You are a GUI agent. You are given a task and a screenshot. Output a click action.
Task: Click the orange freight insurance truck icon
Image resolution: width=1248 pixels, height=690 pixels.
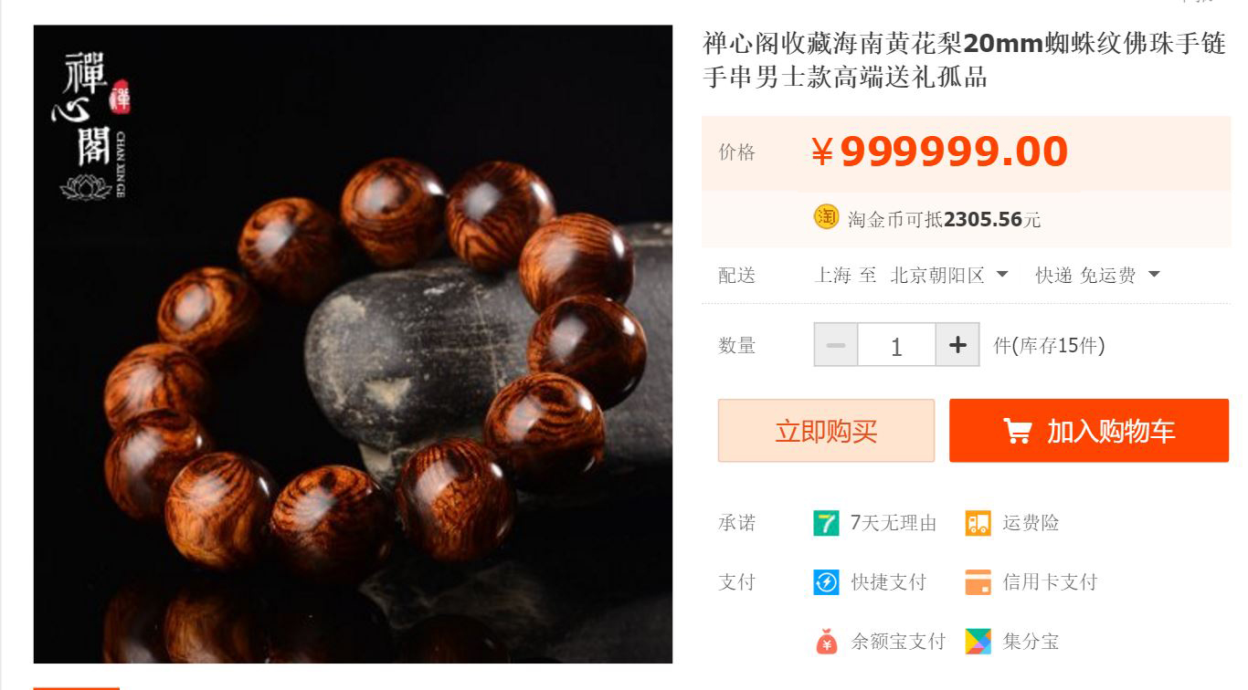click(978, 523)
